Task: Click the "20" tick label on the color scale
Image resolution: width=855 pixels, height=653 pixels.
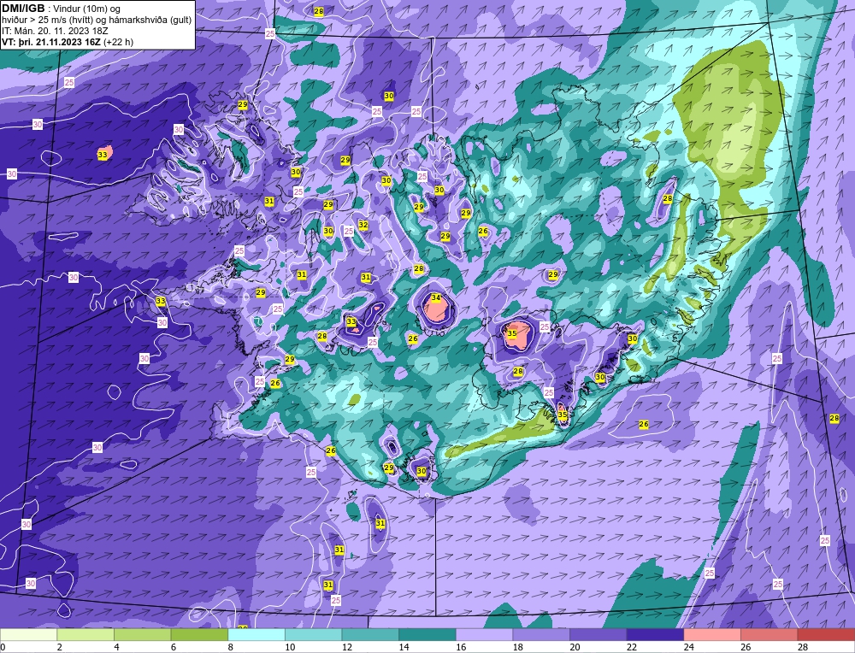Action: (x=575, y=647)
